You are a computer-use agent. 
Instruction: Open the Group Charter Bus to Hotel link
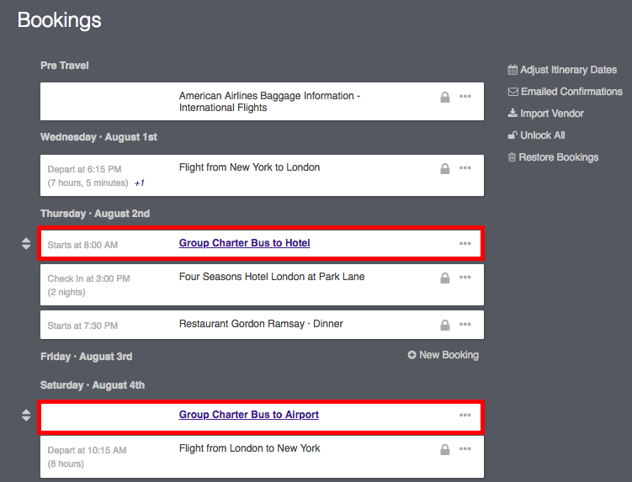(x=245, y=243)
